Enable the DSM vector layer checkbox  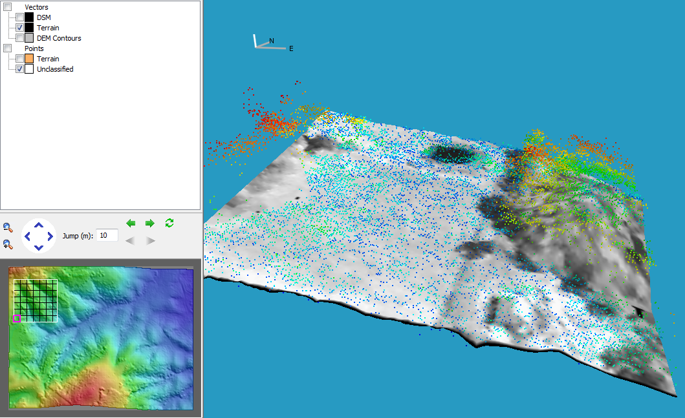pos(19,17)
